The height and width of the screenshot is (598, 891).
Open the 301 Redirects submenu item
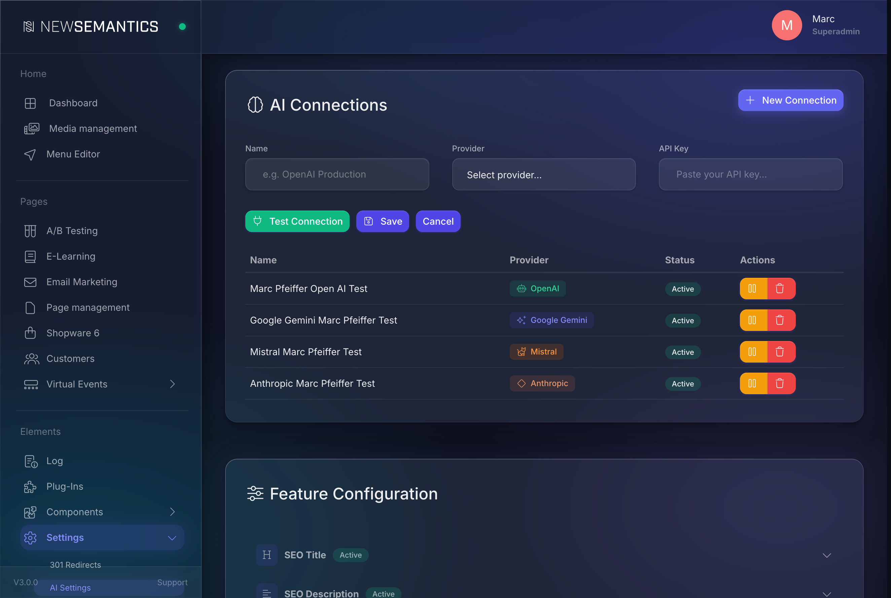76,565
